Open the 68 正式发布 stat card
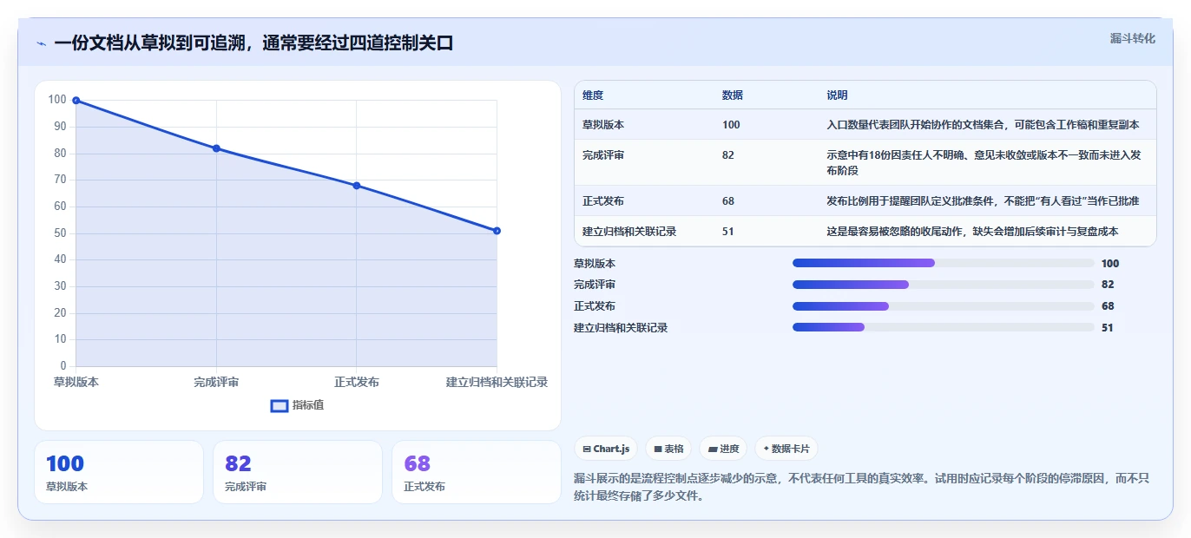 pos(477,472)
